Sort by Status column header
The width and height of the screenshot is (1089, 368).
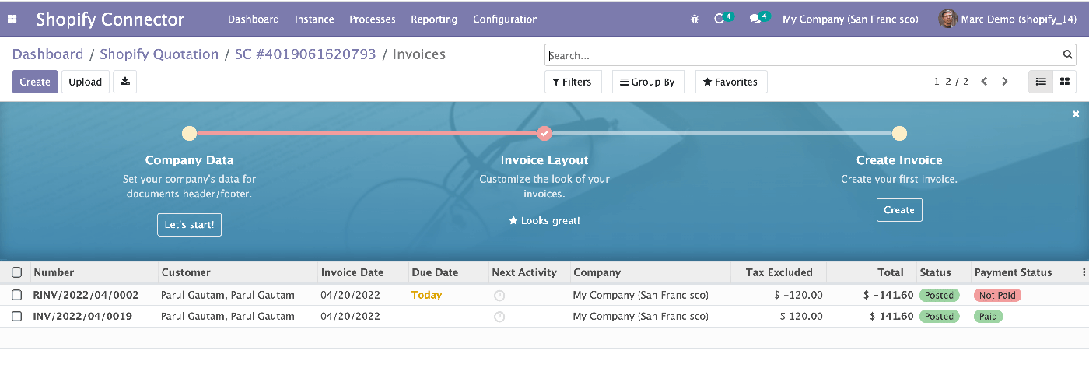click(x=944, y=272)
